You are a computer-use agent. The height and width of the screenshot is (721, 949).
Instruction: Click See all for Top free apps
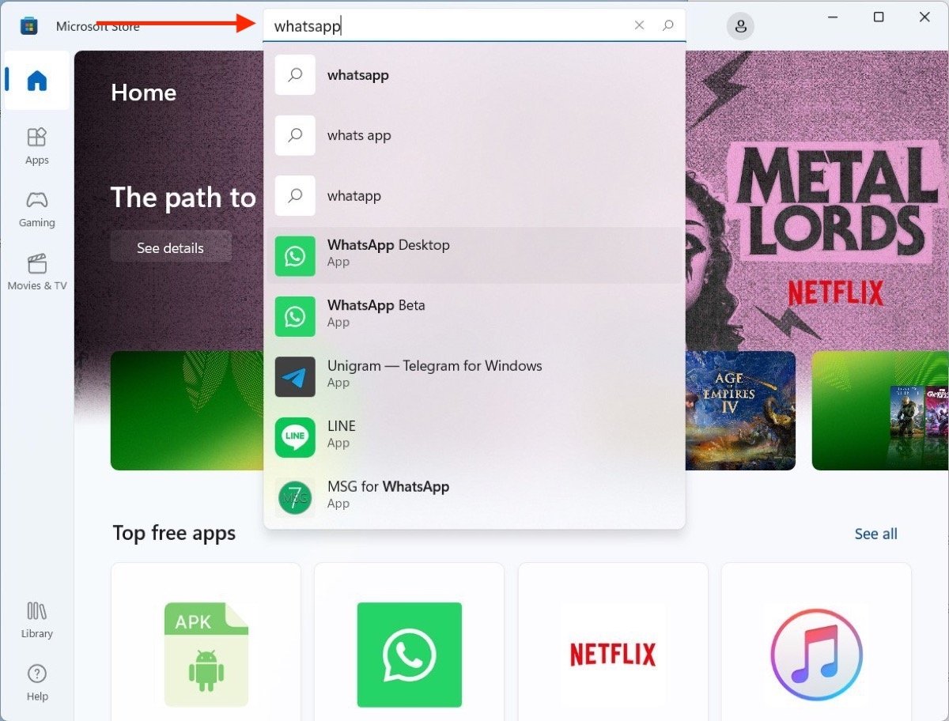876,534
